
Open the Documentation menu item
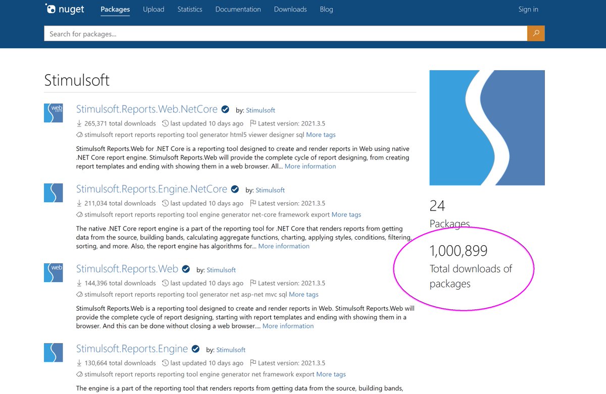238,10
